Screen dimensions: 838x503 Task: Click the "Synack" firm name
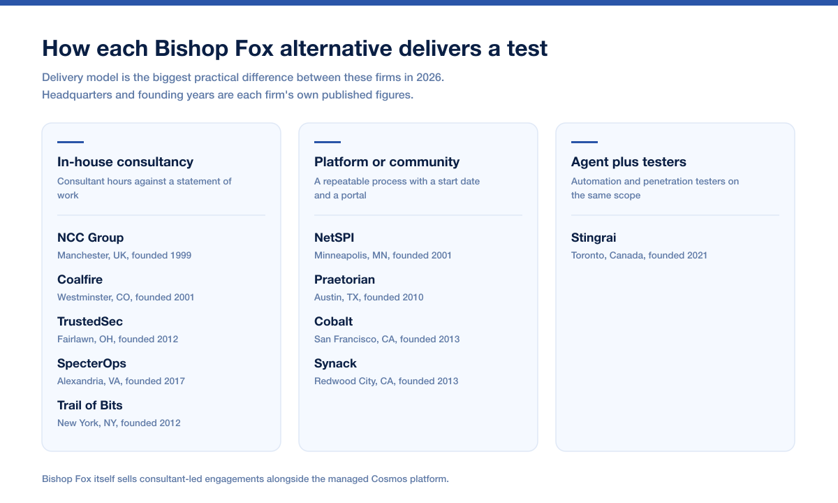[x=335, y=363]
